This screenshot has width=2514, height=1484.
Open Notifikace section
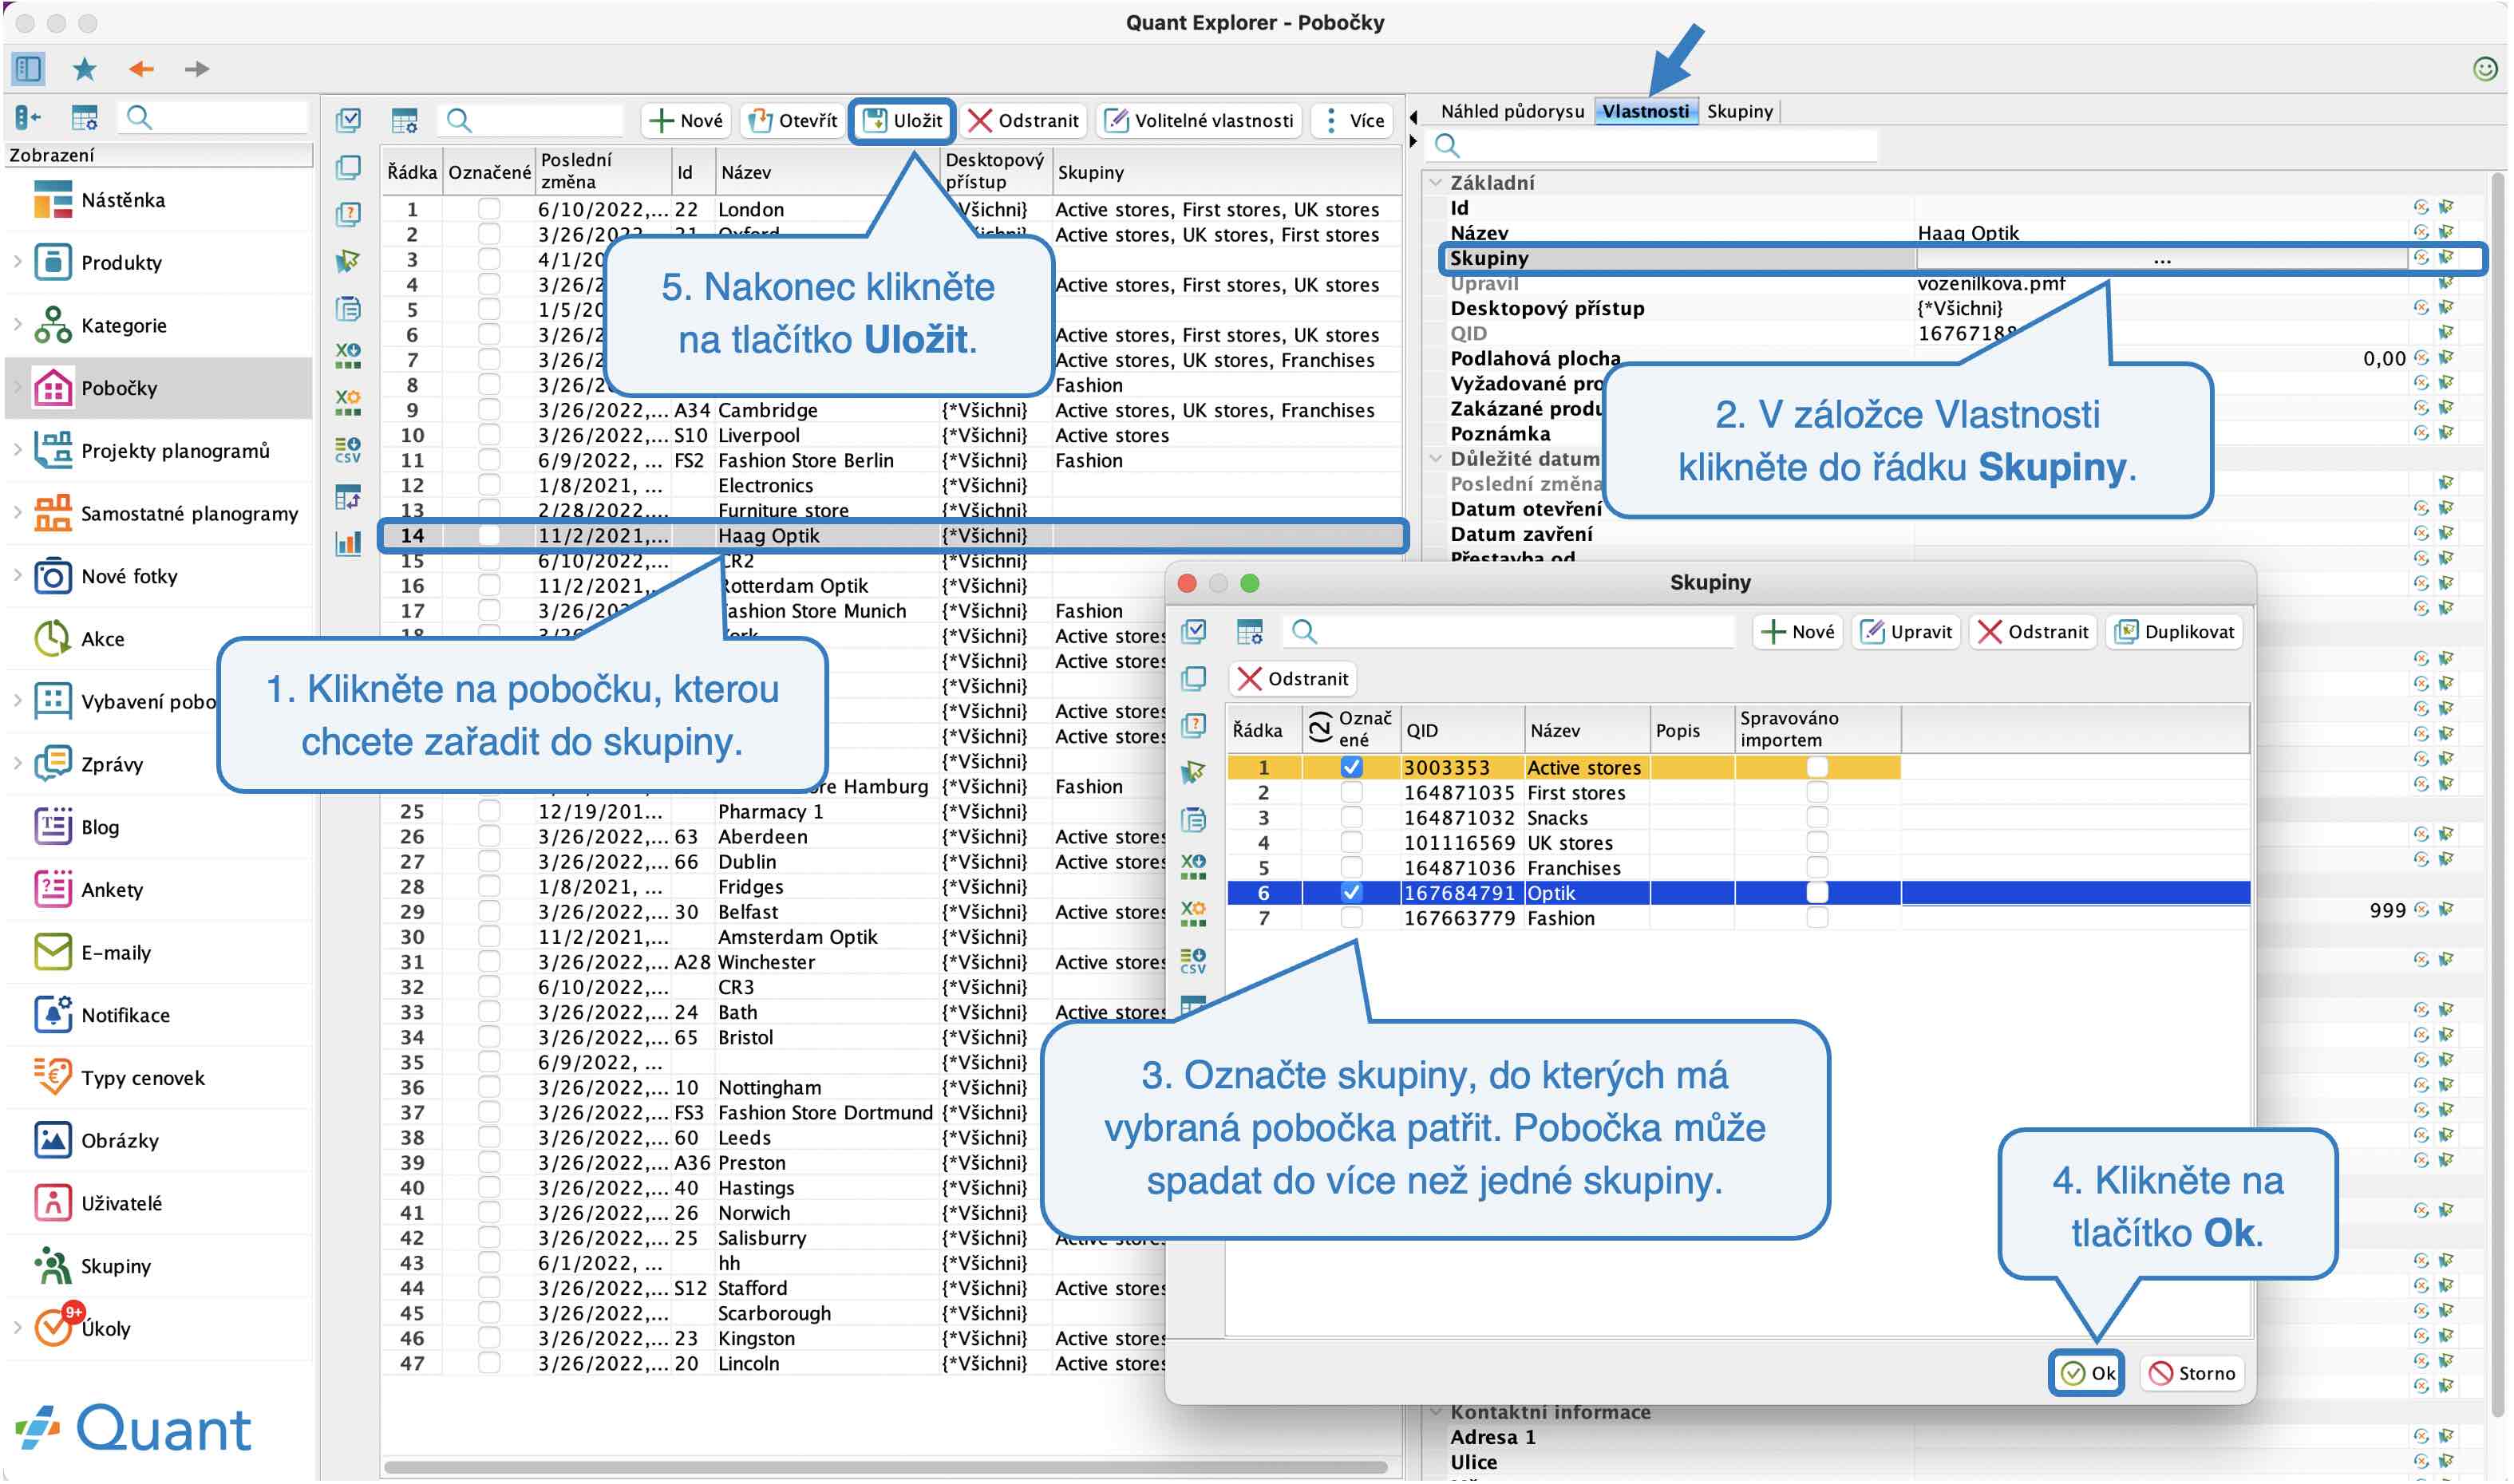point(125,1016)
